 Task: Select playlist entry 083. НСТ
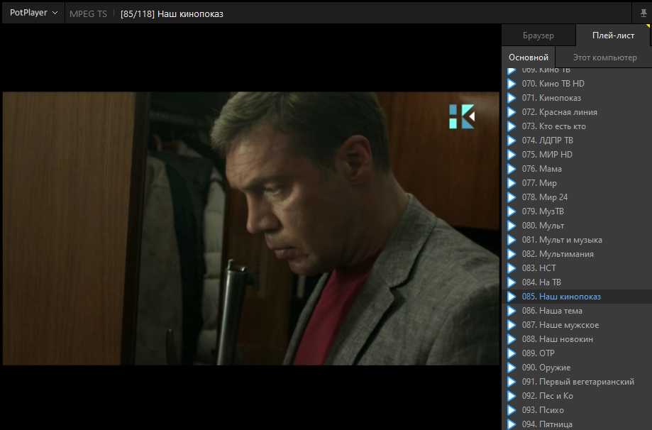click(x=577, y=268)
